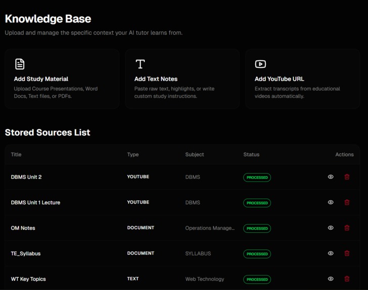This screenshot has height=290, width=368.
Task: Click the YOUTUBE type of DBMS Unit 2
Action: [x=138, y=177]
